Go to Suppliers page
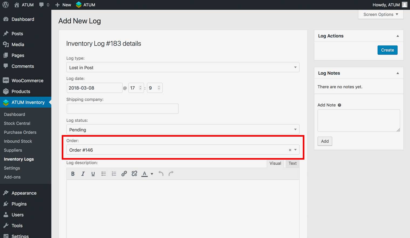The height and width of the screenshot is (238, 410). tap(13, 150)
